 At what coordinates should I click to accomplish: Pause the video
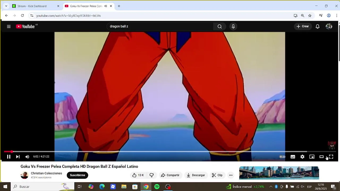(x=8, y=157)
